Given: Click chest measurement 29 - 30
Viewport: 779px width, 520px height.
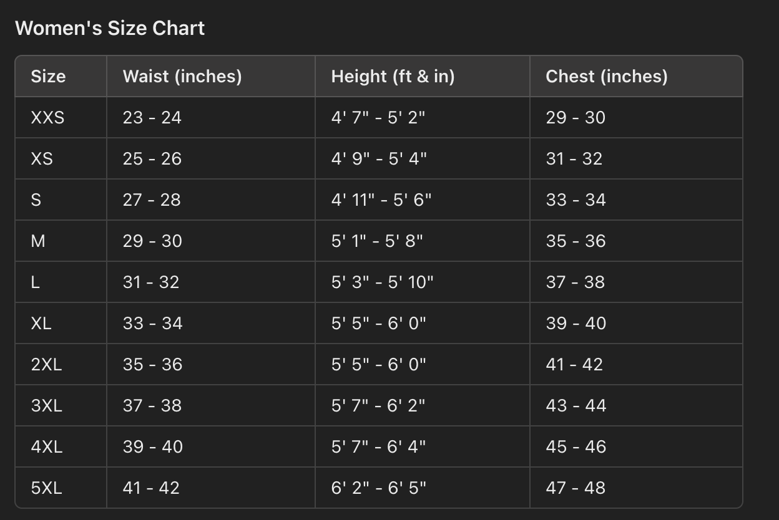Looking at the screenshot, I should [576, 118].
